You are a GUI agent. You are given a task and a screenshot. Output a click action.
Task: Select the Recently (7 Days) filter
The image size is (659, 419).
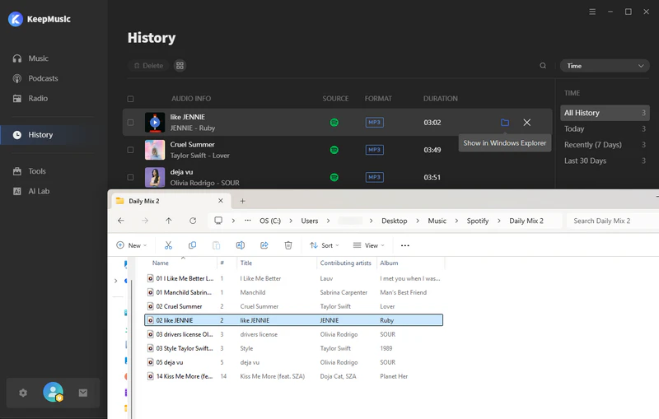pos(592,145)
